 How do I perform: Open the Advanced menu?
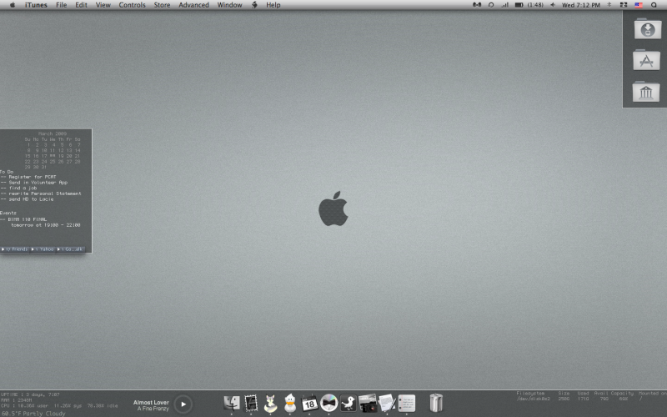[x=193, y=5]
